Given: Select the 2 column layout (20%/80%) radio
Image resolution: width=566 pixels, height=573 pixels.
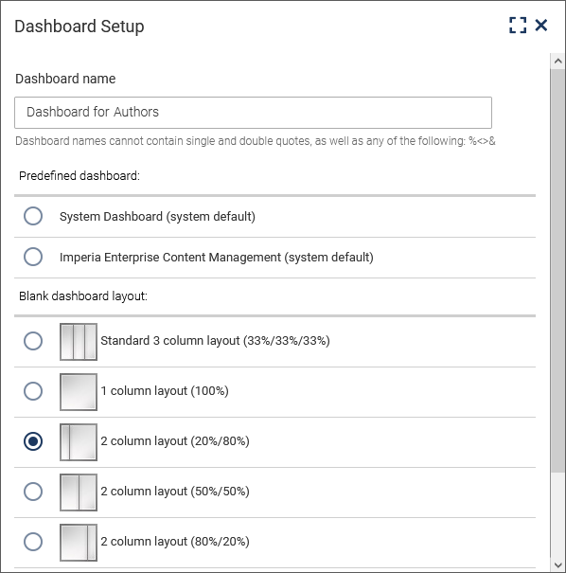Looking at the screenshot, I should [33, 441].
